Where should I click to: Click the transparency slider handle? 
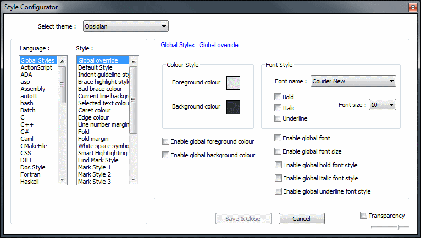click(x=398, y=226)
